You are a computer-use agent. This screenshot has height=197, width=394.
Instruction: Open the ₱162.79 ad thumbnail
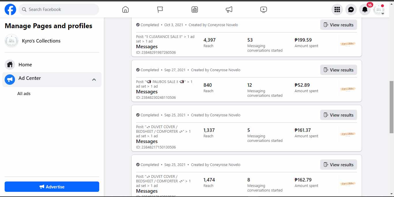[348, 184]
